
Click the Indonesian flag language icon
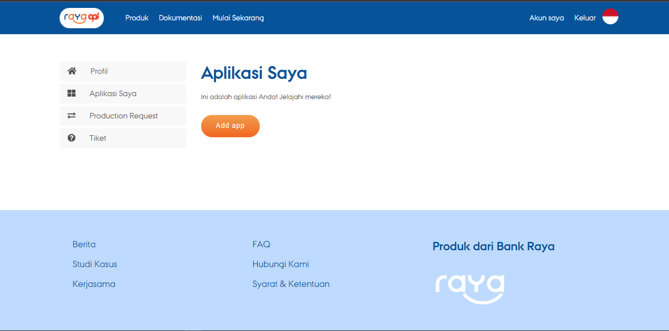click(x=610, y=16)
